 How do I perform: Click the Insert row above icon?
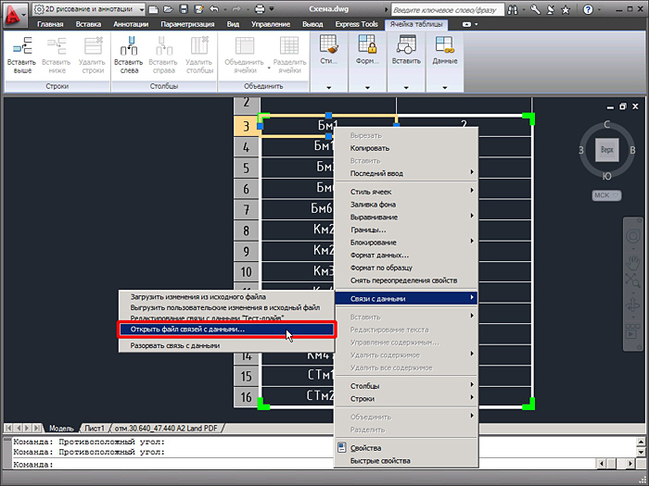pyautogui.click(x=22, y=45)
